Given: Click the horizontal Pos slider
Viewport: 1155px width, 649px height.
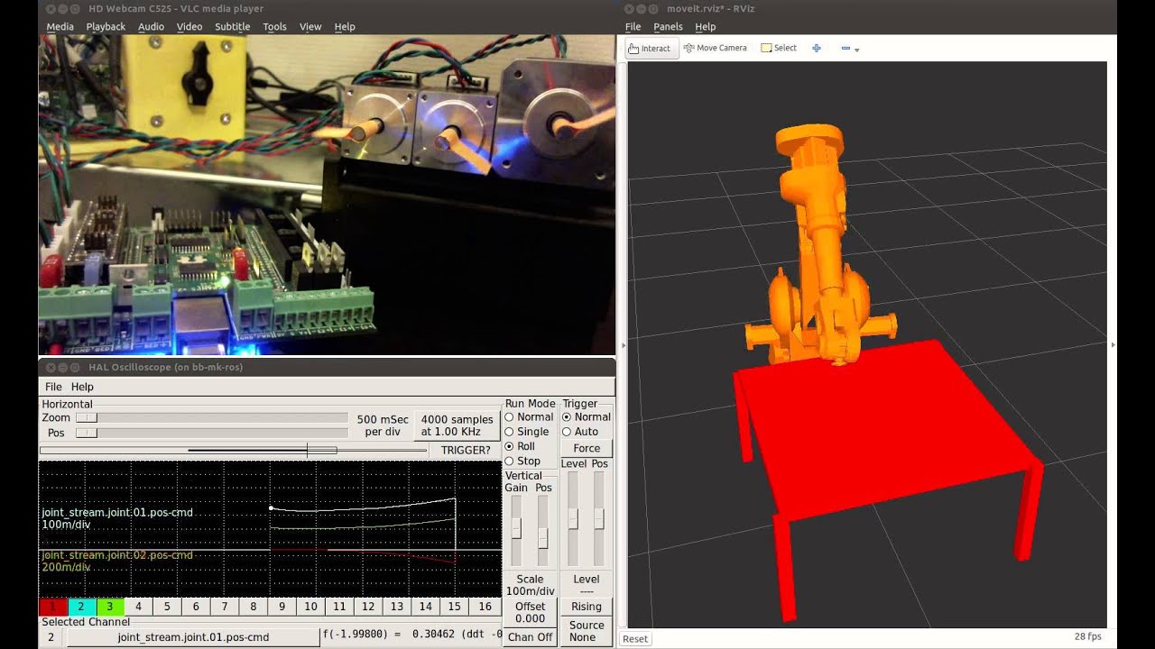Looking at the screenshot, I should pyautogui.click(x=211, y=433).
